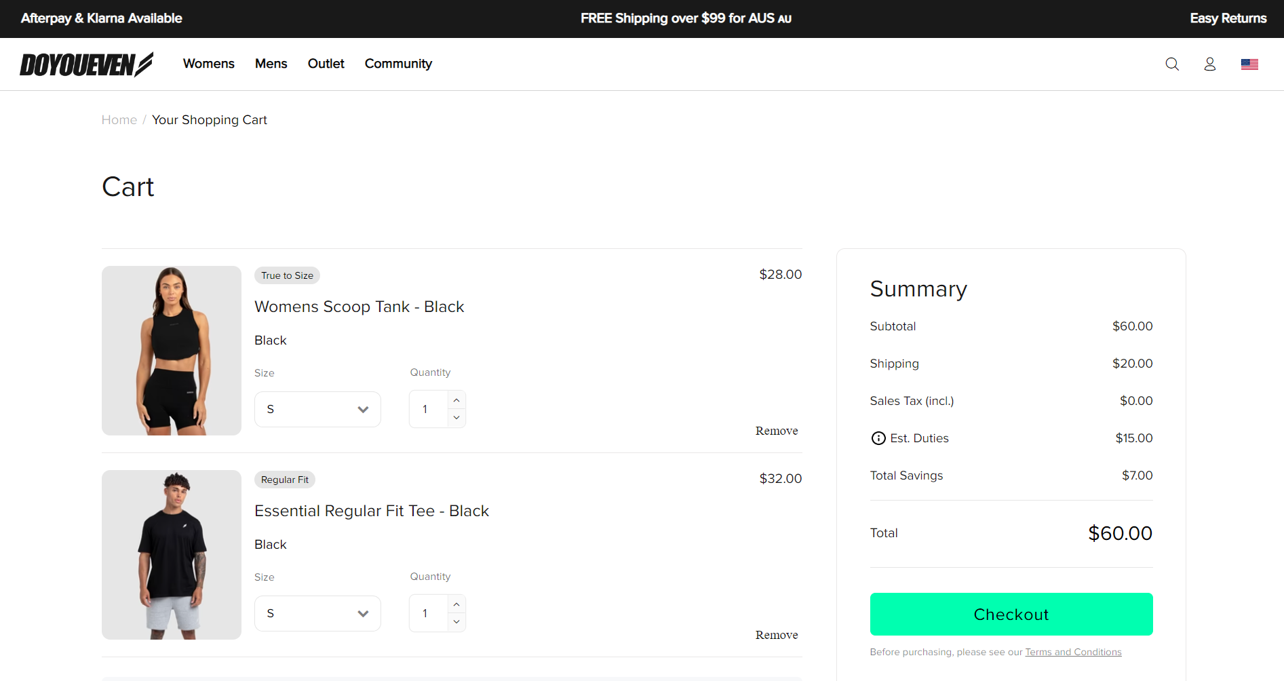Decrease Scoop Tank quantity with down arrow
This screenshot has height=681, width=1284.
click(x=456, y=418)
